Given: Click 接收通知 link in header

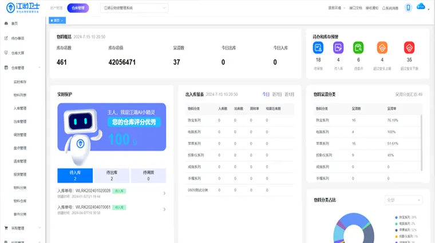Looking at the screenshot, I should tap(371, 8).
